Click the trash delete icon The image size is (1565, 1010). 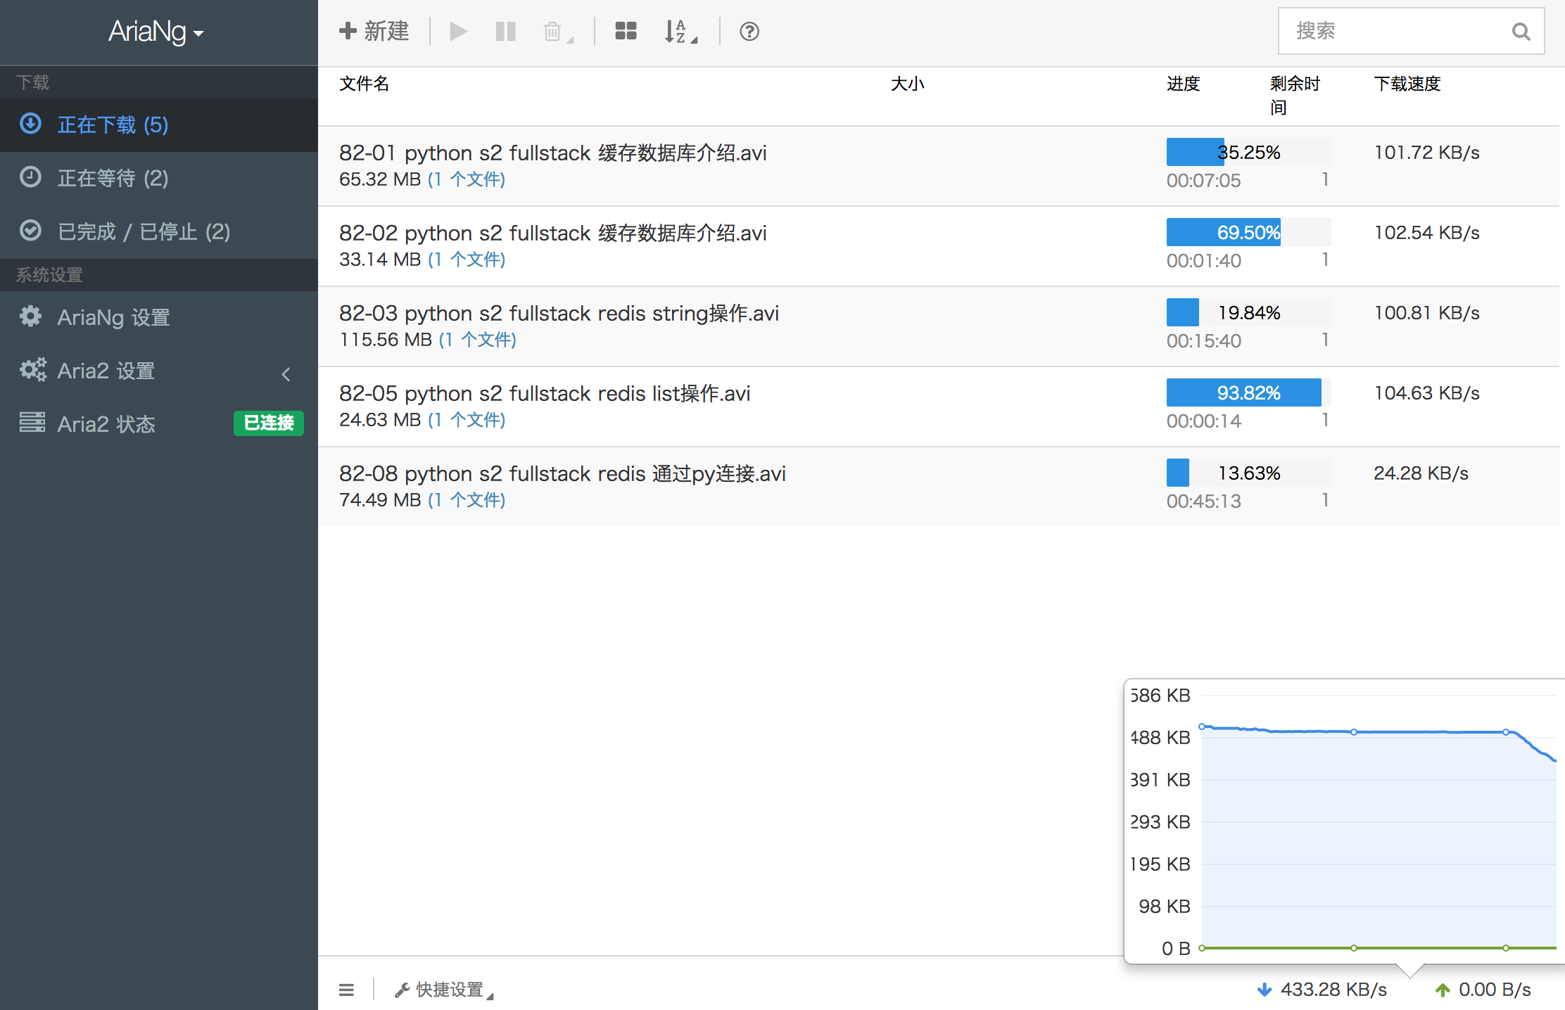click(x=554, y=32)
